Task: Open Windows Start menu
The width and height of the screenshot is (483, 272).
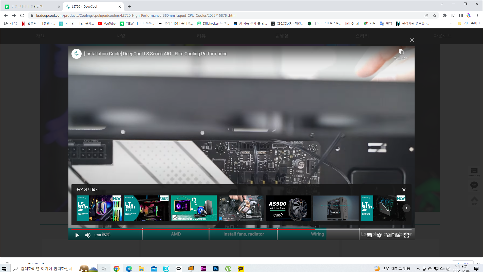Action: (x=4, y=268)
